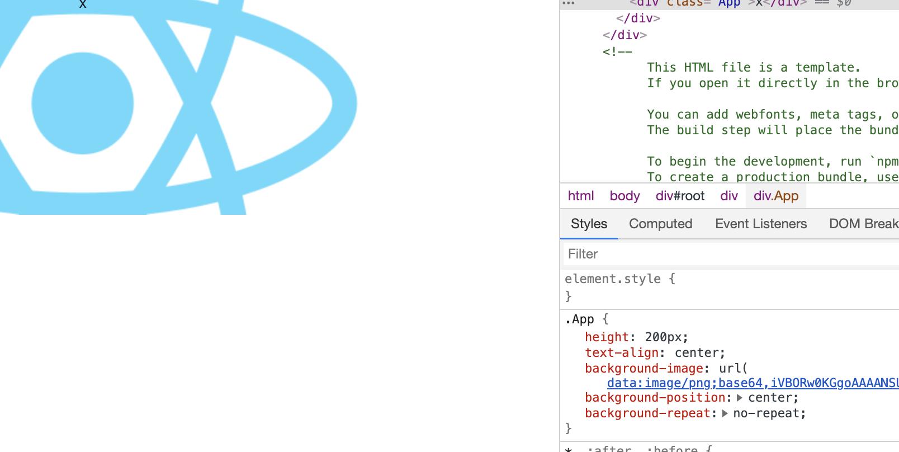Open the Event Listeners tab

coord(760,224)
